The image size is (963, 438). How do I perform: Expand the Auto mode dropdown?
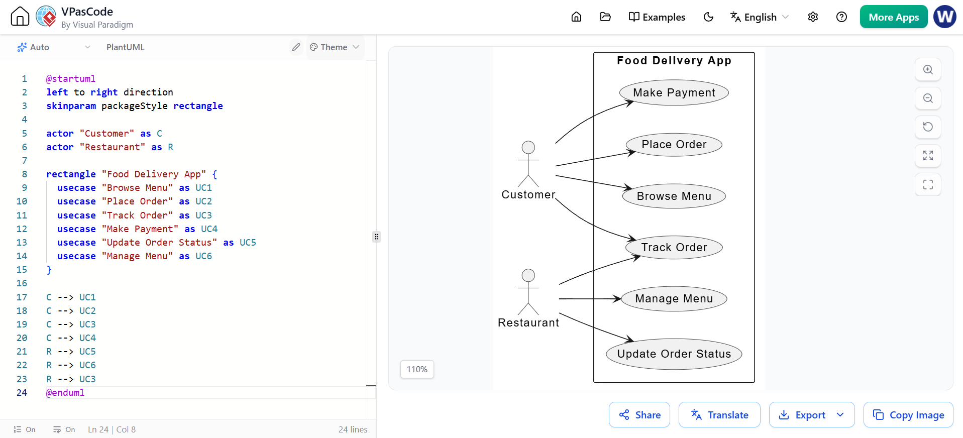click(54, 47)
